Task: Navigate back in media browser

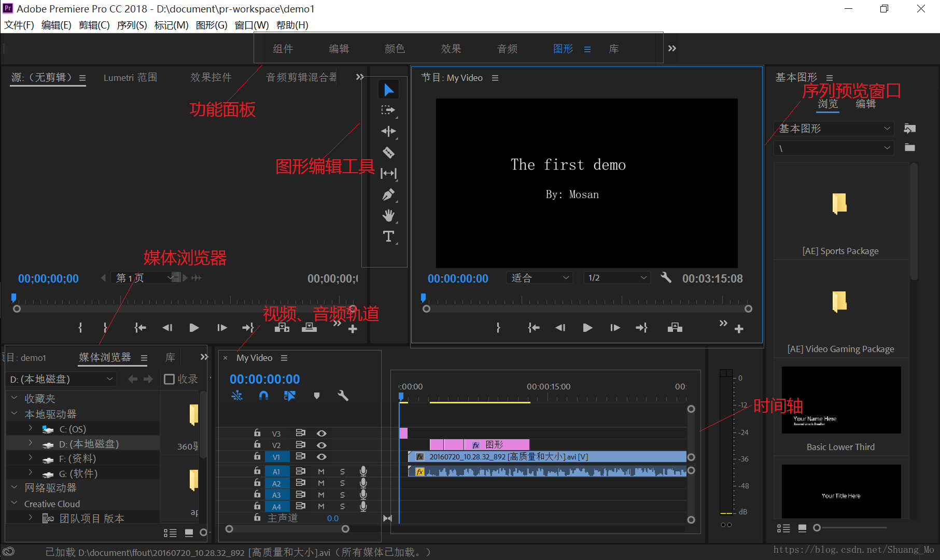Action: point(133,379)
